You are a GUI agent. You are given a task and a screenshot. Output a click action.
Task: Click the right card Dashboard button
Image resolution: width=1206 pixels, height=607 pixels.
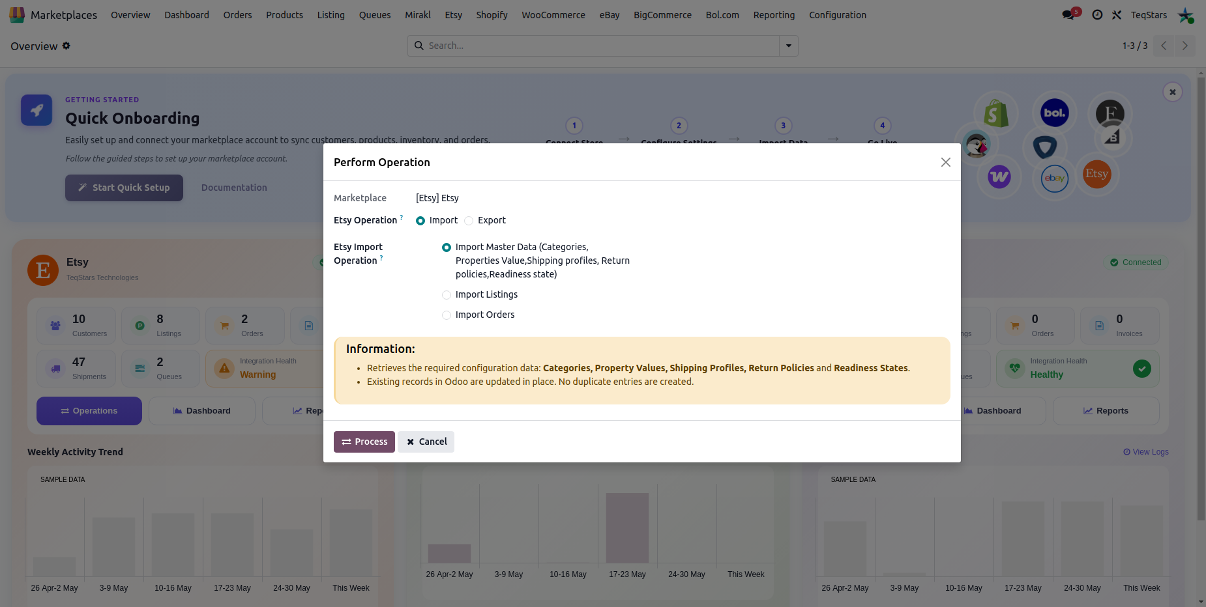993,411
